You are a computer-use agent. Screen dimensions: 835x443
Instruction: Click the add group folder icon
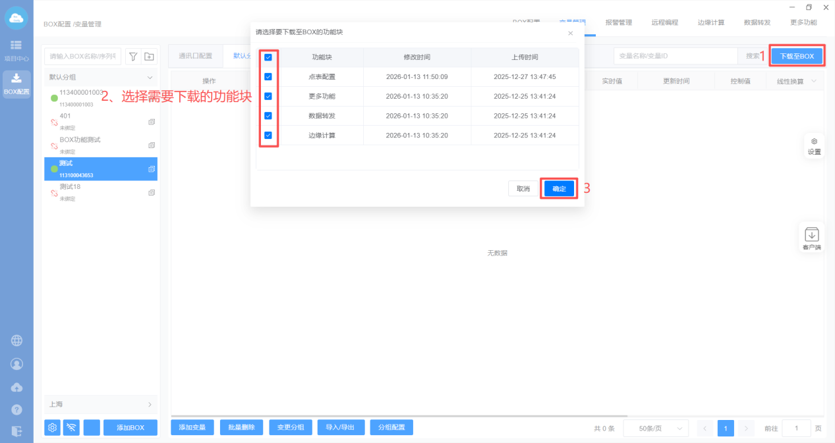click(x=149, y=57)
